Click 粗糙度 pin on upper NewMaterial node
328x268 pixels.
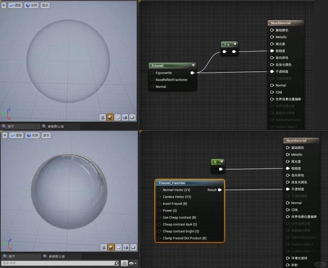coord(272,51)
